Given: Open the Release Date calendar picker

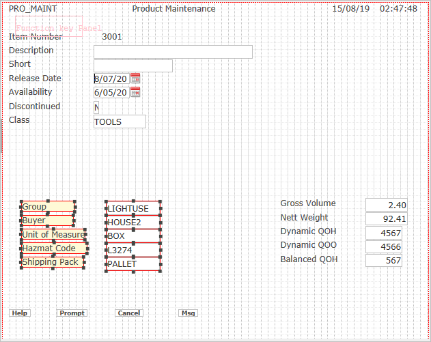Looking at the screenshot, I should pos(135,79).
